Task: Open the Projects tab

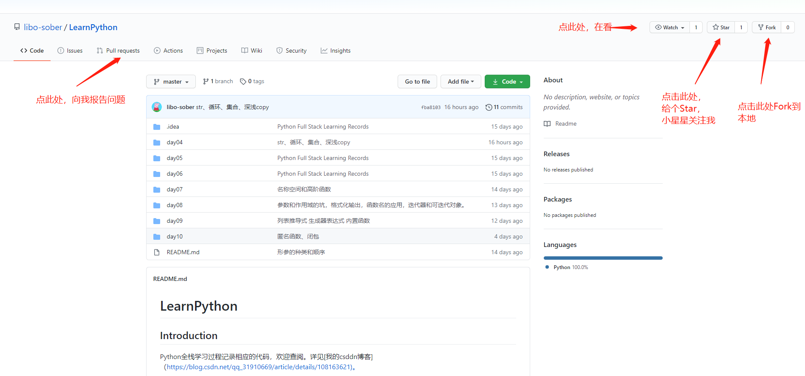Action: coord(212,51)
